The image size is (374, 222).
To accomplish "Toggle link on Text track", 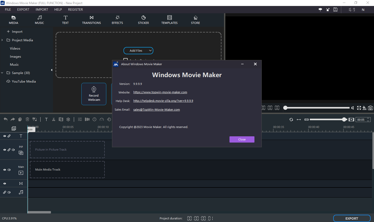I will [9, 136].
